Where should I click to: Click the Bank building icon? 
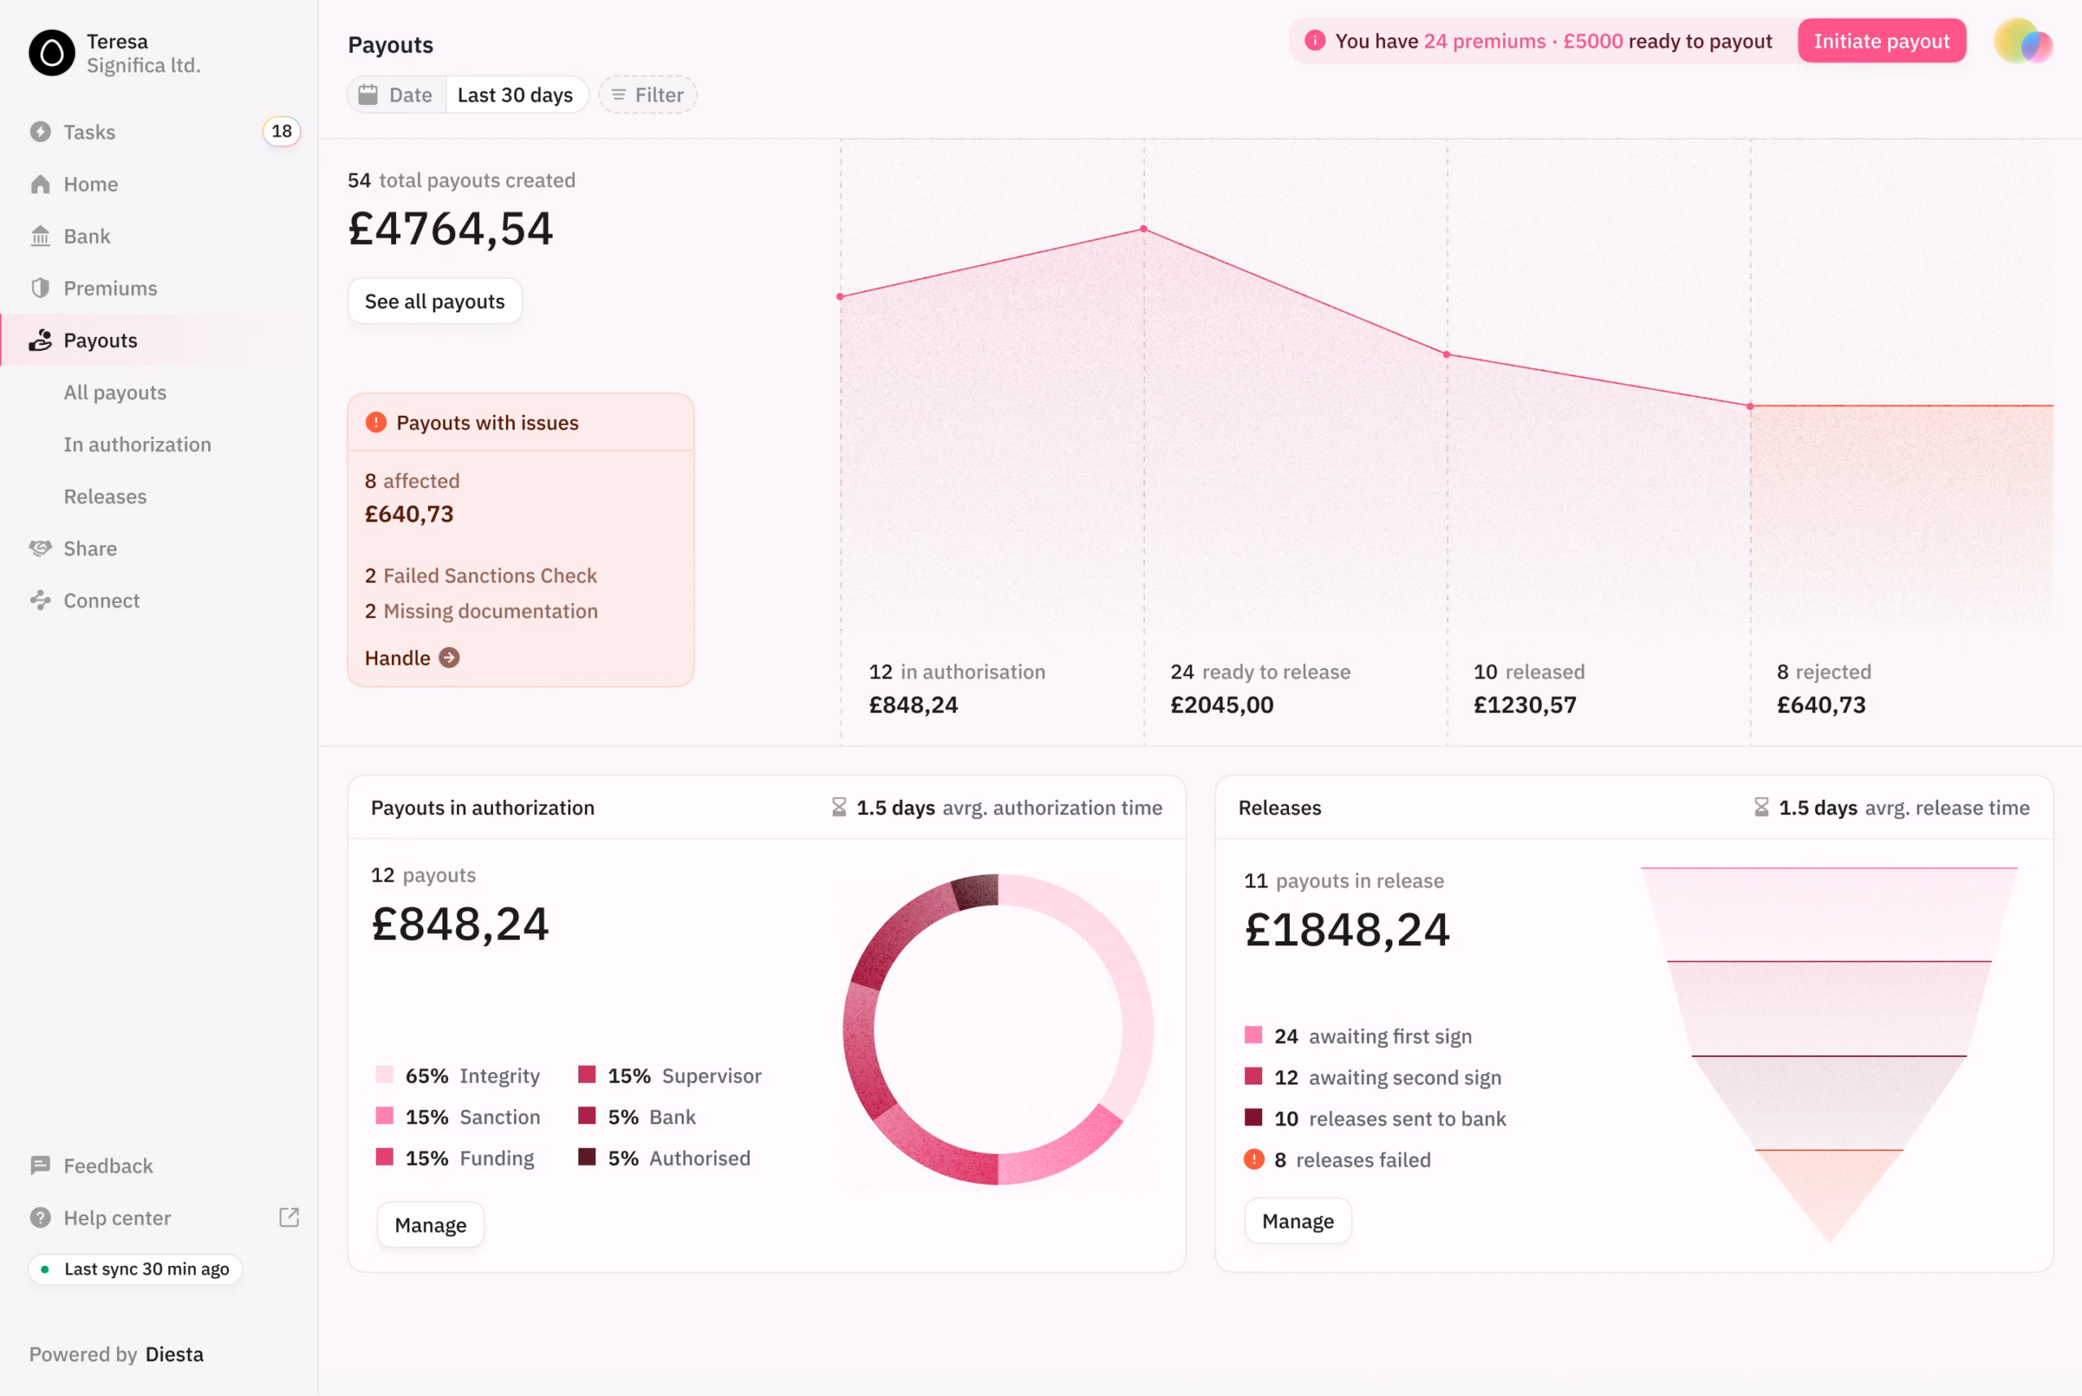tap(40, 236)
